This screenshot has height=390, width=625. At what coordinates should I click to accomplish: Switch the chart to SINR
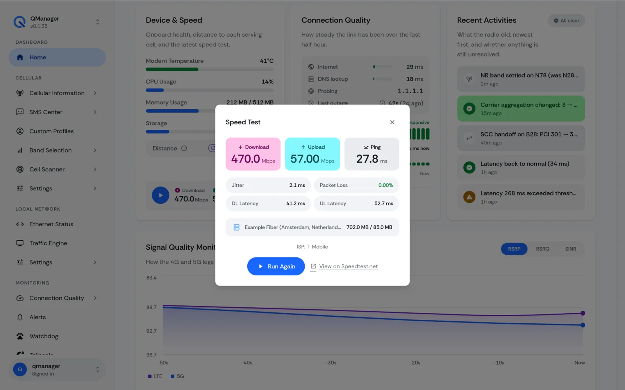click(x=571, y=249)
